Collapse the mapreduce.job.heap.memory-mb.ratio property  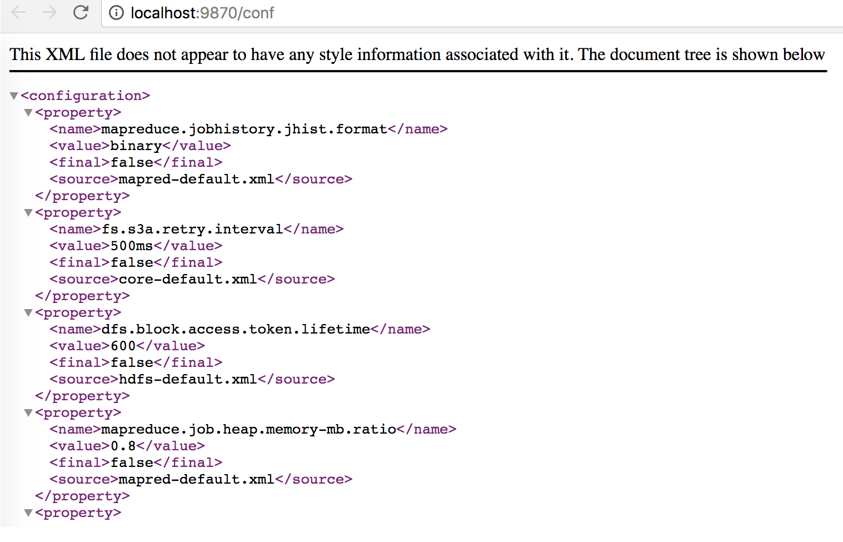click(x=28, y=413)
